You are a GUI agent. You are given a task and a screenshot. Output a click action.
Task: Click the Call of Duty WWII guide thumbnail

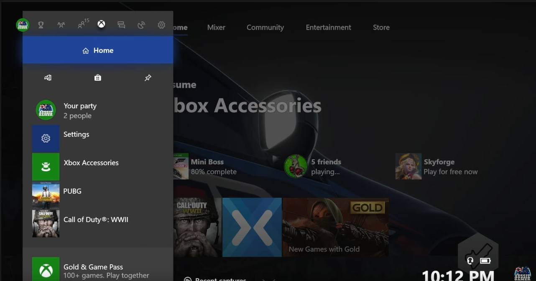[46, 224]
